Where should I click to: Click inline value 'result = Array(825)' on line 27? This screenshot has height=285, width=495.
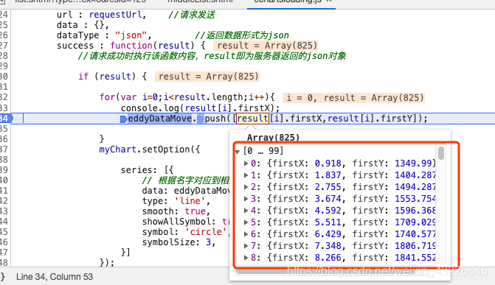(265, 46)
